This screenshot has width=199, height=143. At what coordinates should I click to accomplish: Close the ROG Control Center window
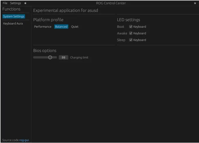click(x=195, y=3)
